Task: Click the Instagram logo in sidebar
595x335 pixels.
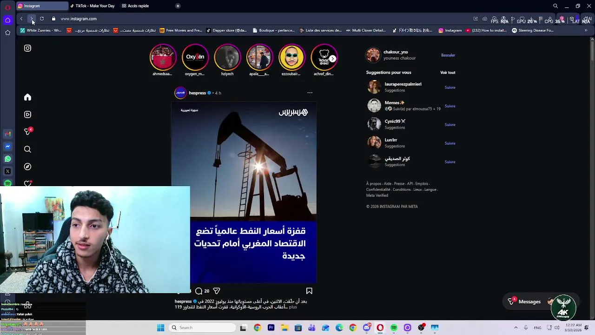Action: pyautogui.click(x=27, y=48)
